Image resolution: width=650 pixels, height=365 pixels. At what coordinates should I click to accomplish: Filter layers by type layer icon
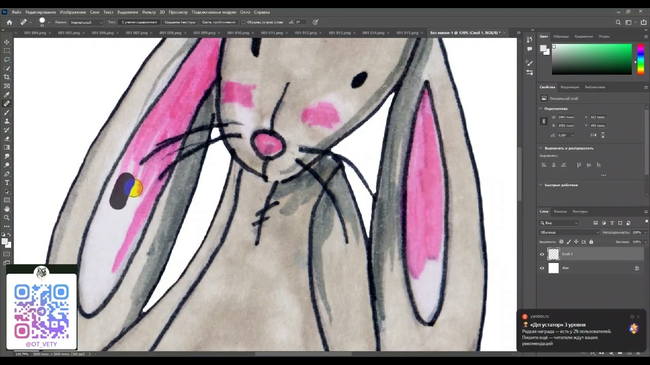click(612, 223)
